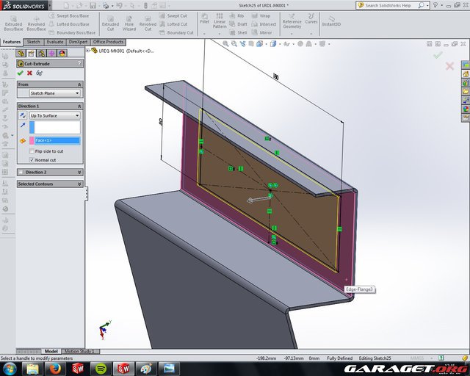Click the detailed preview glasses icon
Viewport: 470px width, 376px height.
39,73
